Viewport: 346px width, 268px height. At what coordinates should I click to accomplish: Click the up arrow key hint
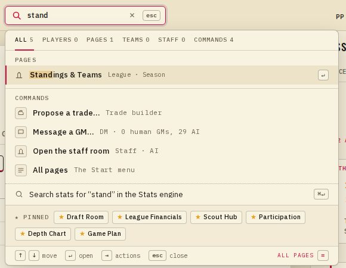click(x=20, y=255)
